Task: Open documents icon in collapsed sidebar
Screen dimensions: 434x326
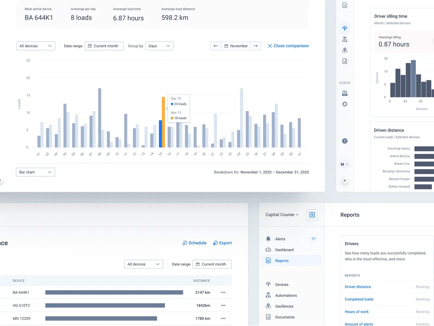Action: coord(344,61)
